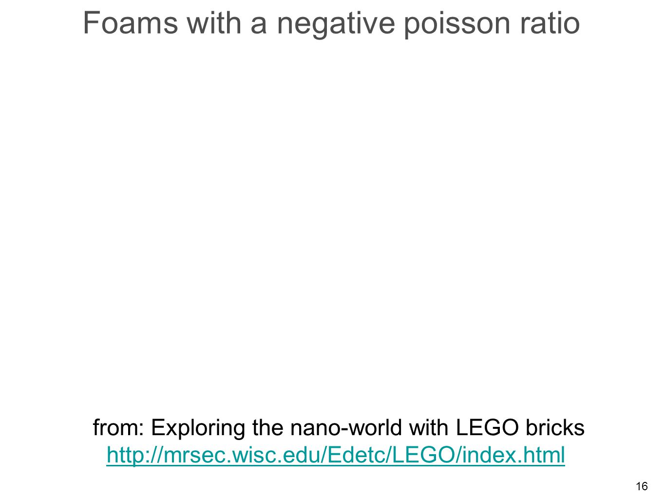This screenshot has width=665, height=499.
Task: Select the caption 'from: Exploring the nano-world with LEGO bricks'
Action: tap(339, 428)
